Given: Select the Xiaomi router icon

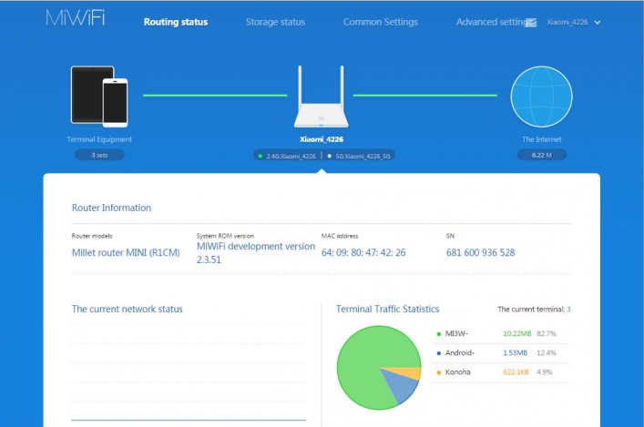Looking at the screenshot, I should (322, 97).
